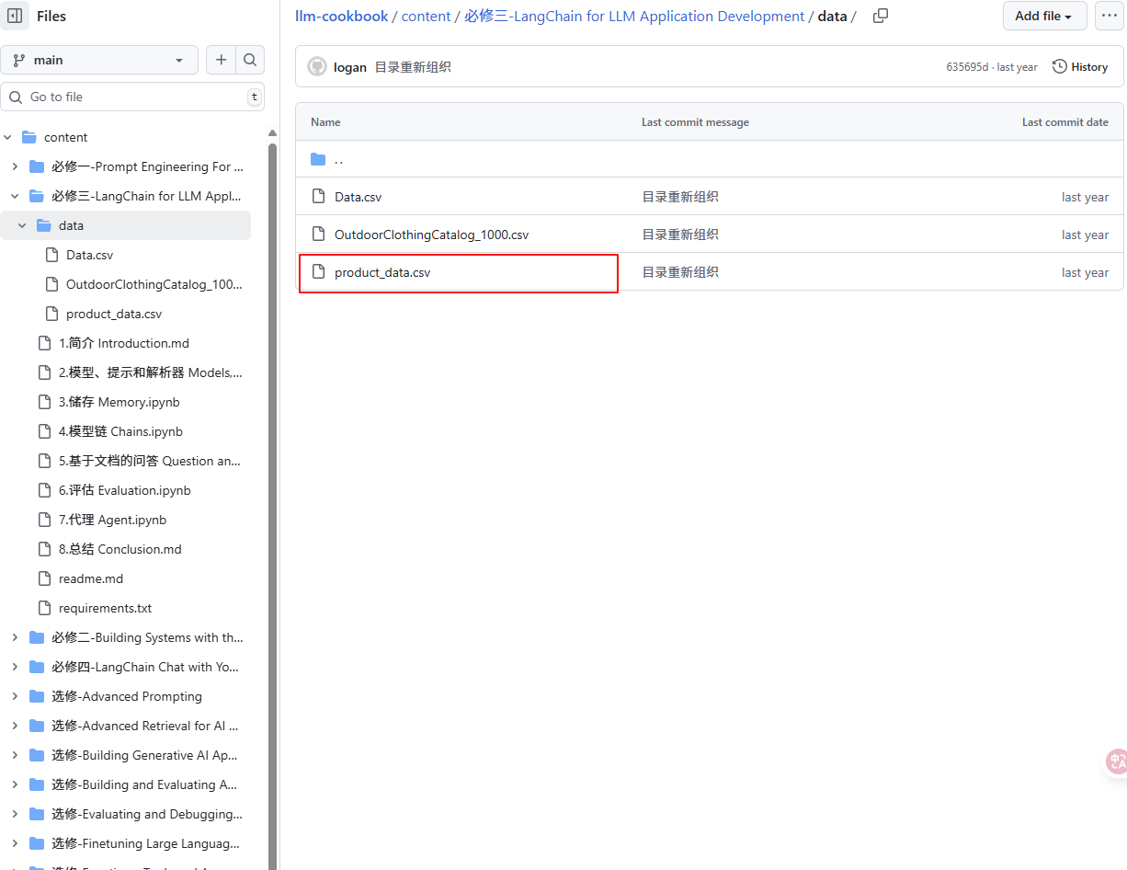Viewport: 1127px width, 870px height.
Task: Click the t shortcut badge in the search box
Action: pyautogui.click(x=255, y=97)
